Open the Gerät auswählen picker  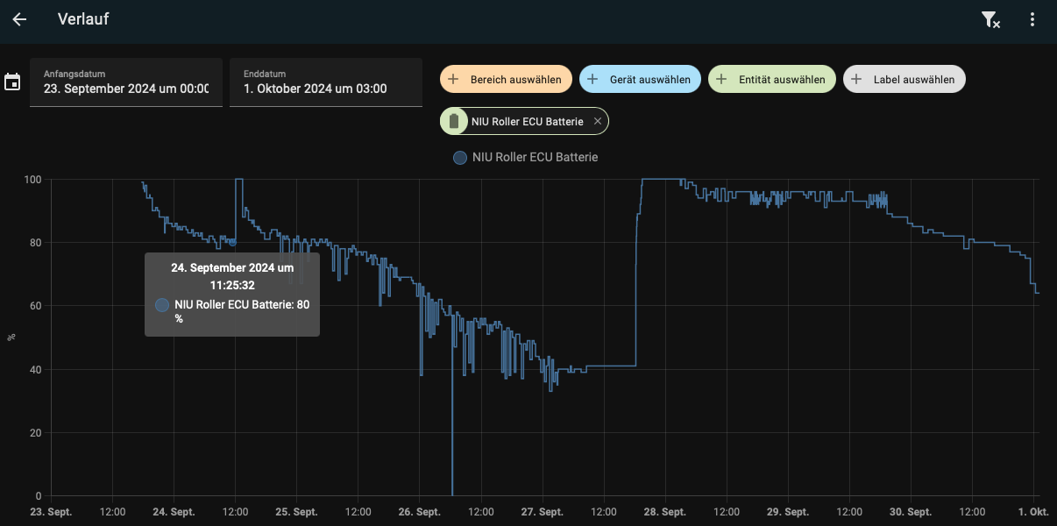[x=649, y=79]
